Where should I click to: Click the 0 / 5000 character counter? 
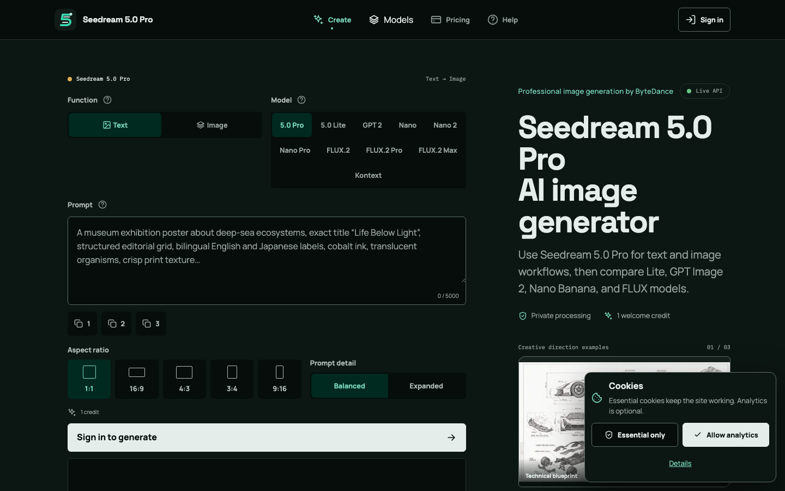pyautogui.click(x=448, y=296)
